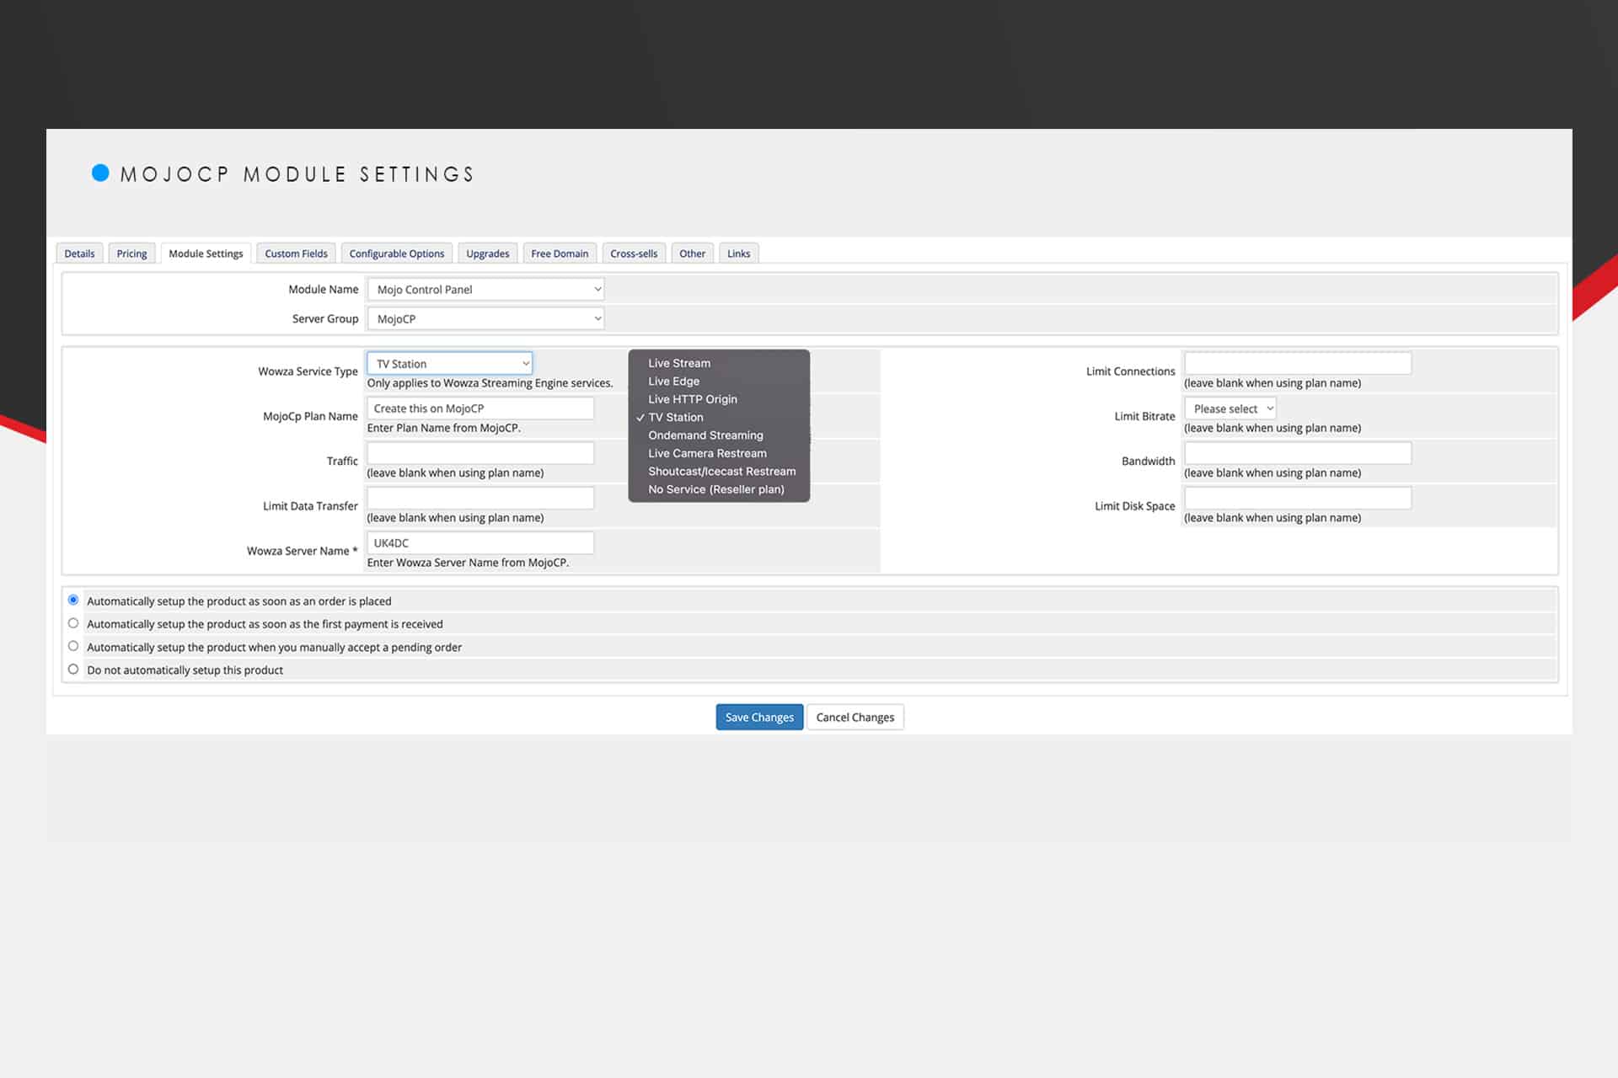
Task: Expand the Server Group dropdown
Action: (x=485, y=318)
